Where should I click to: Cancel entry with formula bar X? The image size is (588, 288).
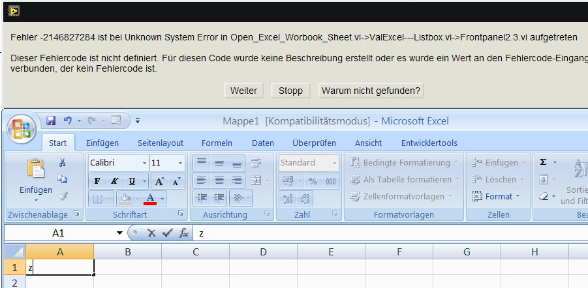[x=151, y=233]
